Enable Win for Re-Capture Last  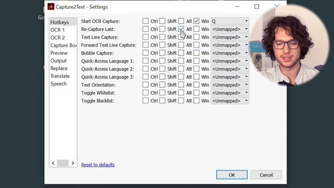[196, 29]
